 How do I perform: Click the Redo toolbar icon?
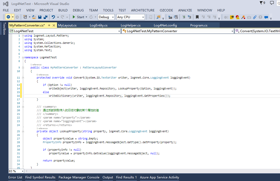(62, 17)
